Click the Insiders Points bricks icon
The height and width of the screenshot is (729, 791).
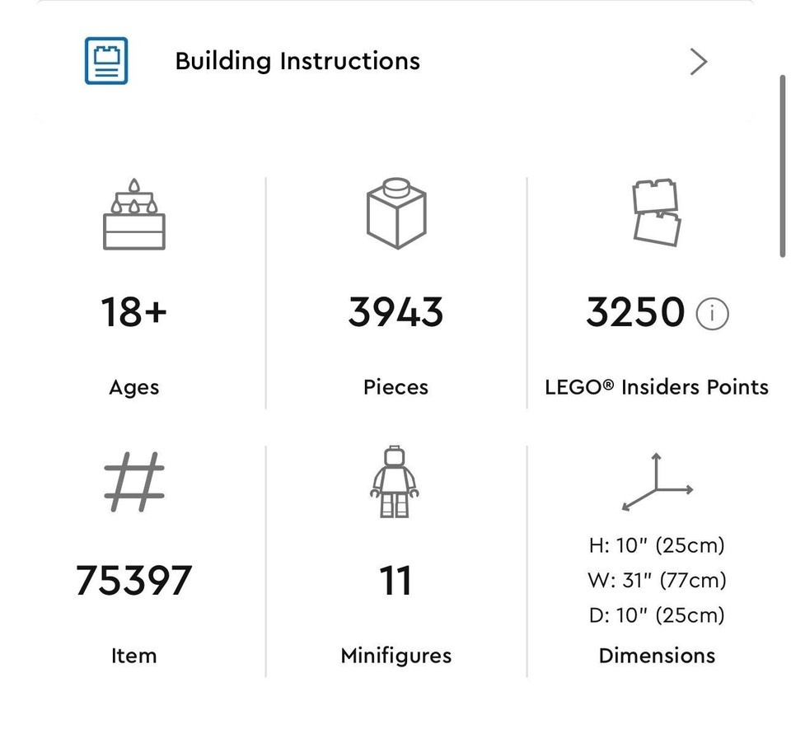(657, 213)
